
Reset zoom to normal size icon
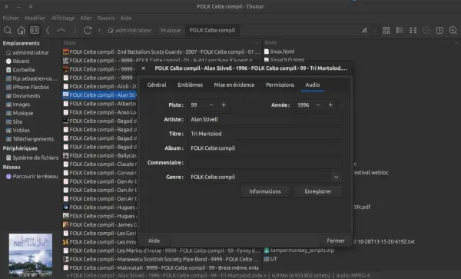click(439, 30)
